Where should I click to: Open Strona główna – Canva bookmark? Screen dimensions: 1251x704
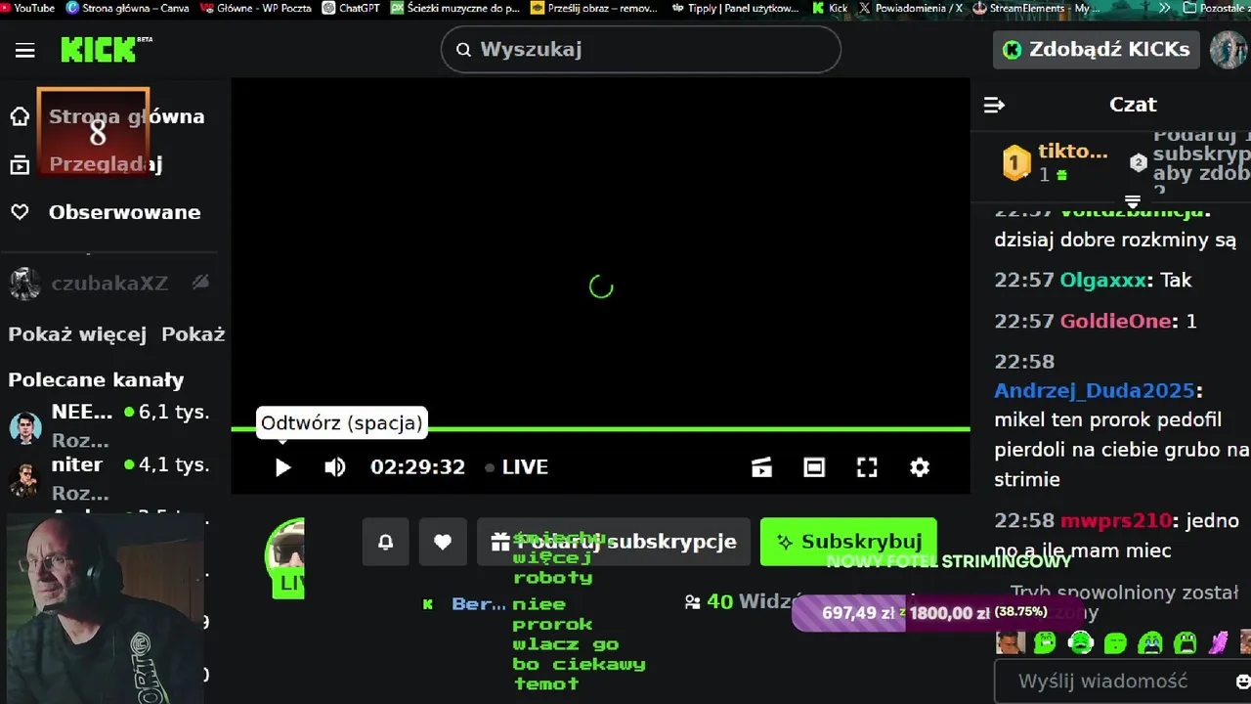click(x=127, y=8)
